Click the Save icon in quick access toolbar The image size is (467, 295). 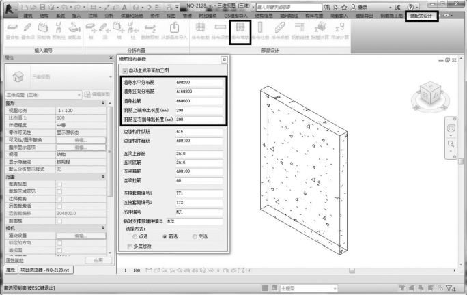pos(42,7)
